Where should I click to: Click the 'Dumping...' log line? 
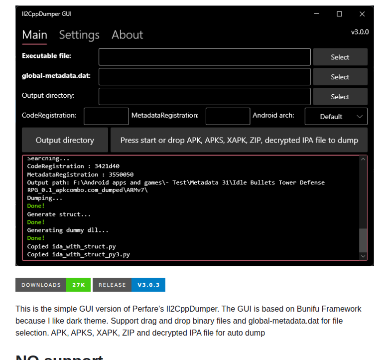click(44, 198)
